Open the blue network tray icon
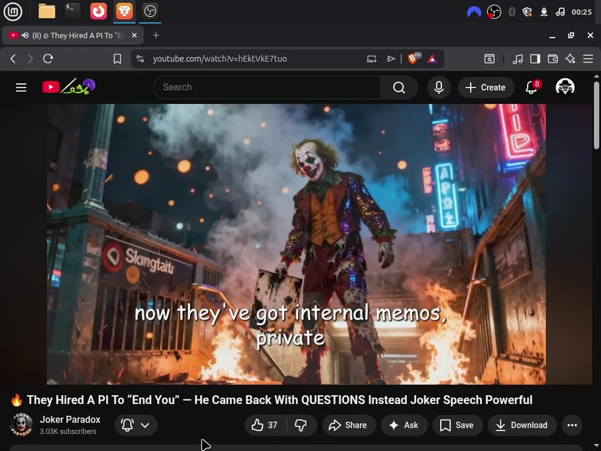 pyautogui.click(x=474, y=12)
